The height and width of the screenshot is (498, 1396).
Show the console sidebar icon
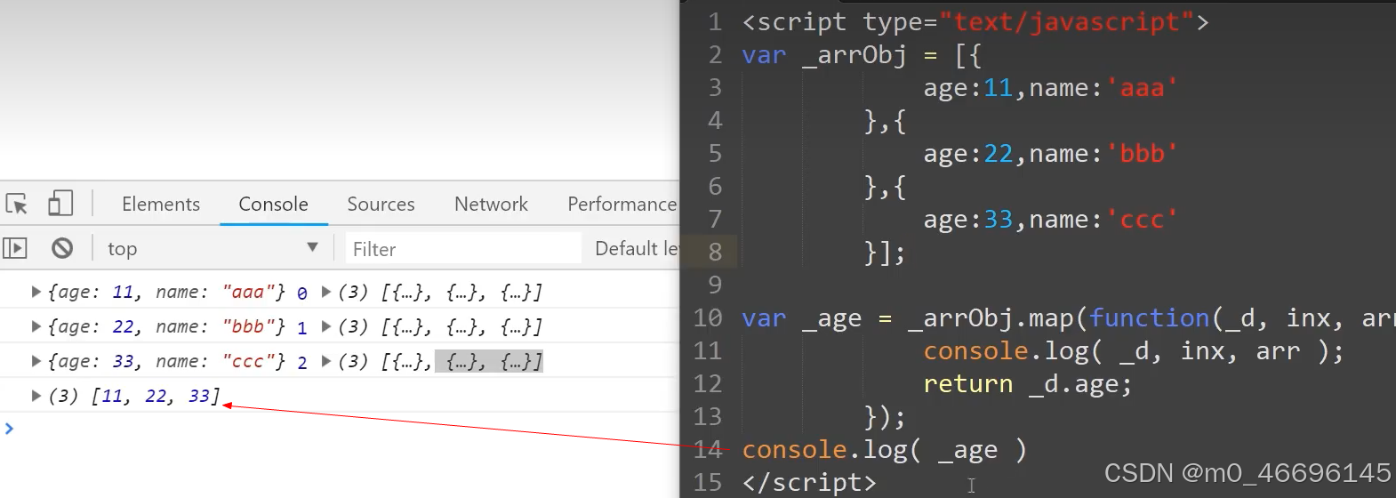(15, 248)
